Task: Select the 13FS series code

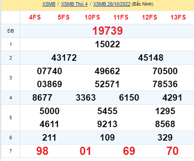Action: pyautogui.click(x=178, y=17)
